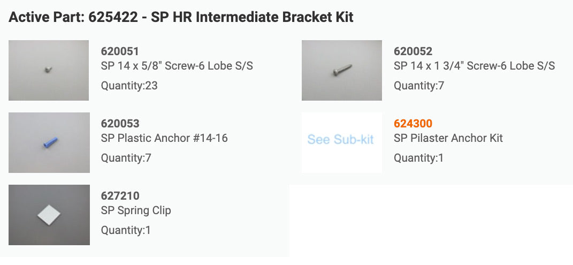Image resolution: width=573 pixels, height=265 pixels.
Task: Select part number 620053
Action: pyautogui.click(x=120, y=124)
